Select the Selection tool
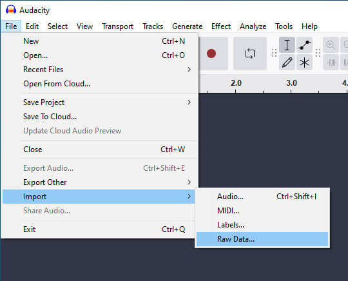Screen dimensions: 348x281 [x=287, y=45]
